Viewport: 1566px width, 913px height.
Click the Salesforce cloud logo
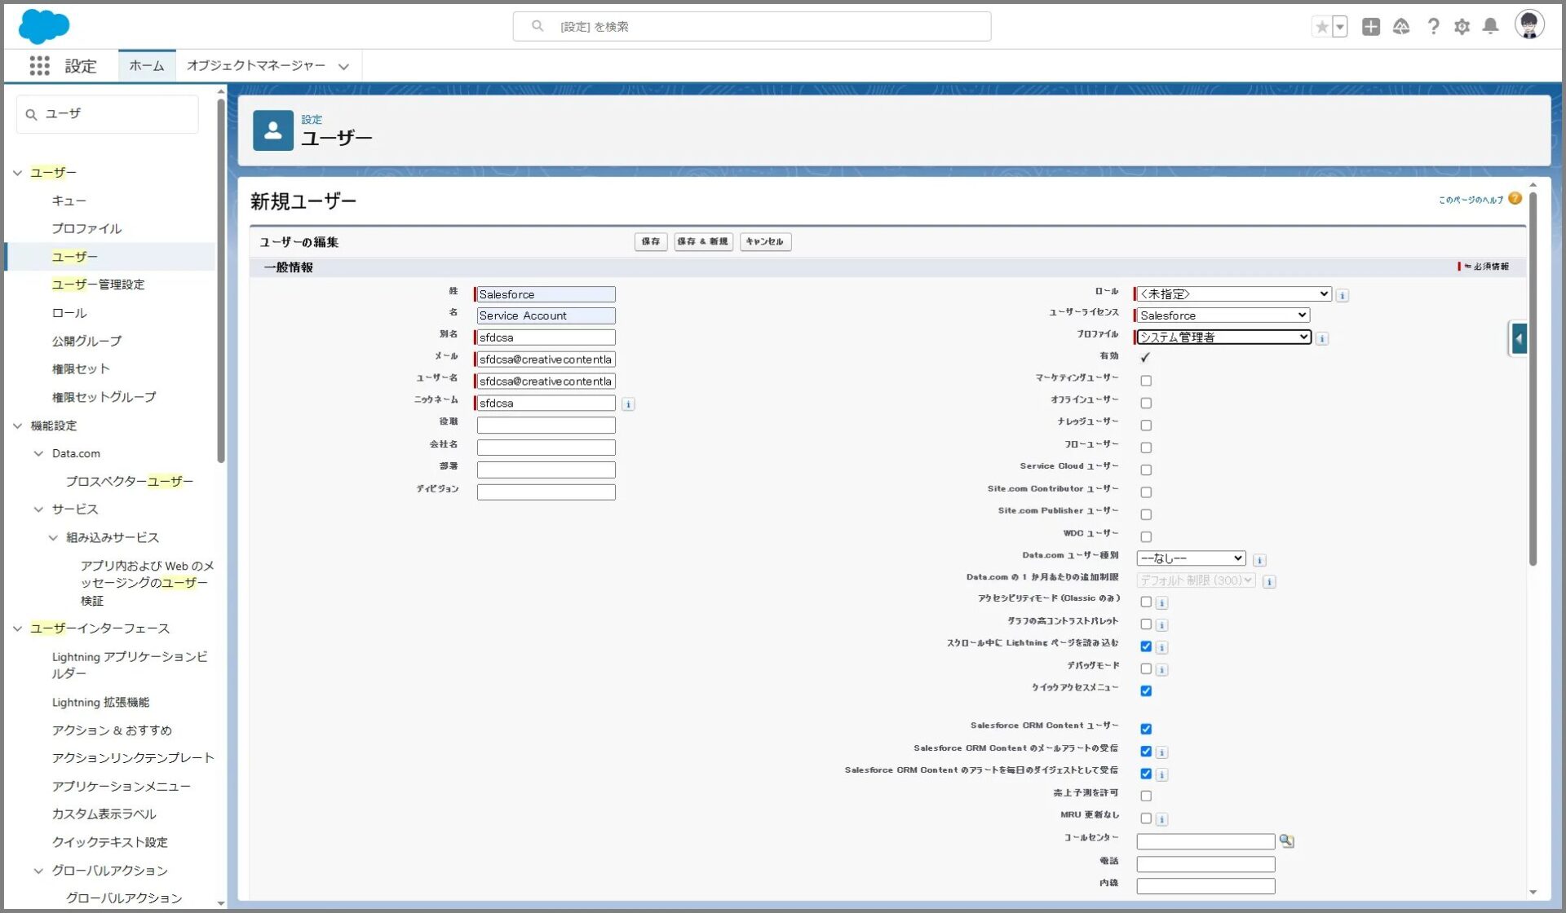pyautogui.click(x=44, y=26)
